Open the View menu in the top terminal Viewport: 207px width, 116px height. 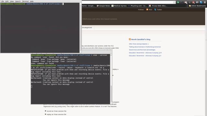[12, 1]
